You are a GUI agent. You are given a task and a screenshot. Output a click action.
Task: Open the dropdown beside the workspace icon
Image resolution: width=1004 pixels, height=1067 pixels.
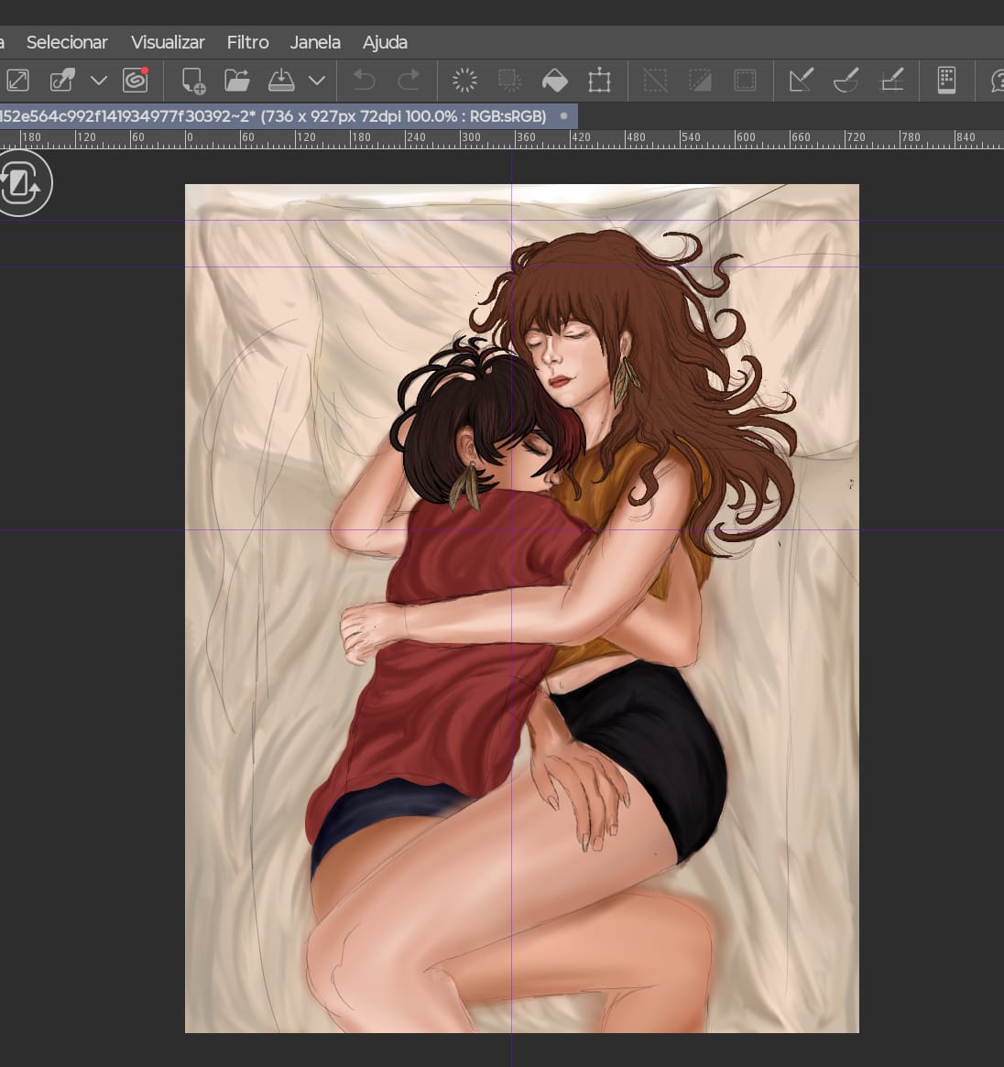tap(99, 80)
